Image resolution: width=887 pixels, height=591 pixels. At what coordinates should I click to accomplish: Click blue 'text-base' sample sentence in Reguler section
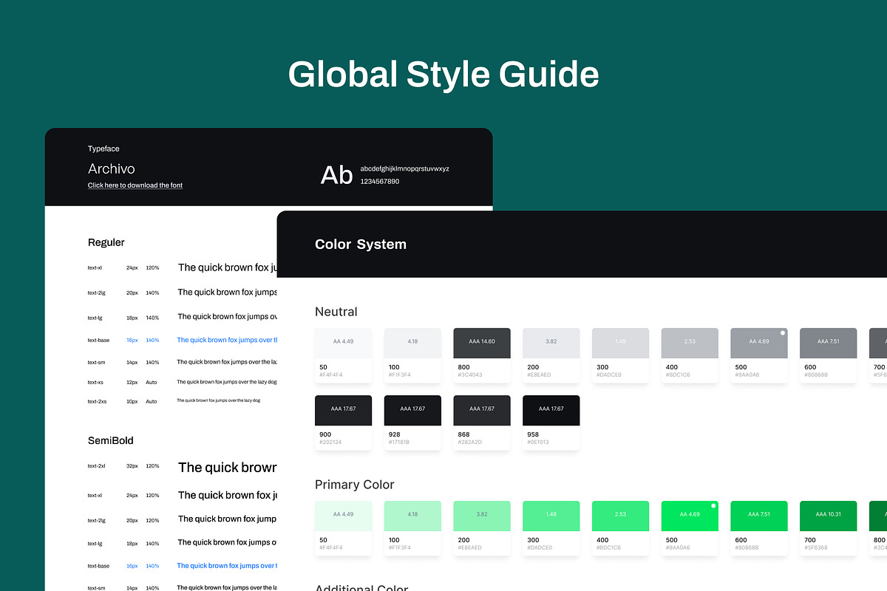[x=227, y=340]
